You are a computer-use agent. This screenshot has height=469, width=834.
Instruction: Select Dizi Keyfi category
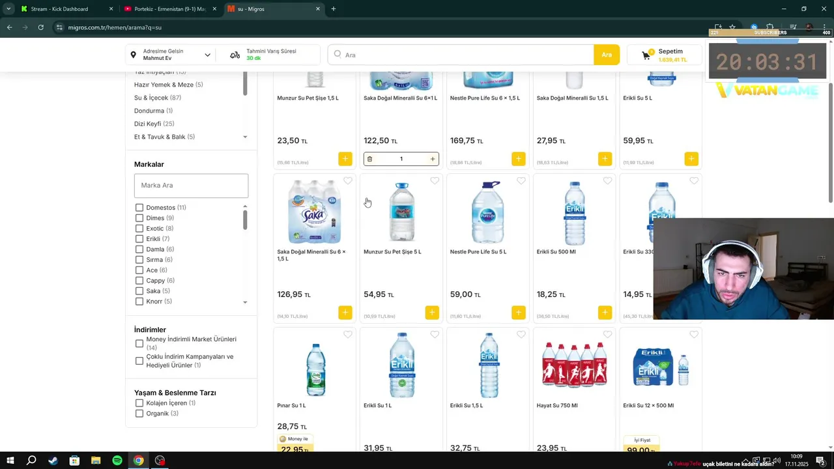(x=154, y=124)
